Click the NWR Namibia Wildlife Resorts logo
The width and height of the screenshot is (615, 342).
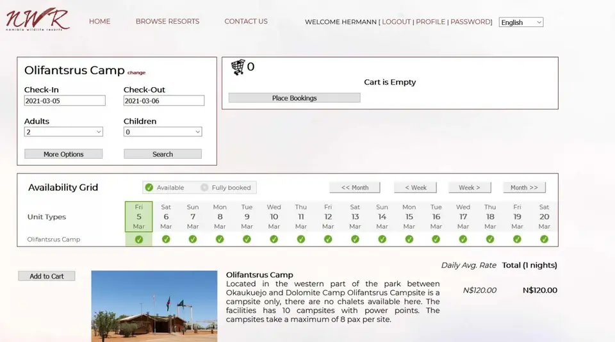(x=38, y=20)
